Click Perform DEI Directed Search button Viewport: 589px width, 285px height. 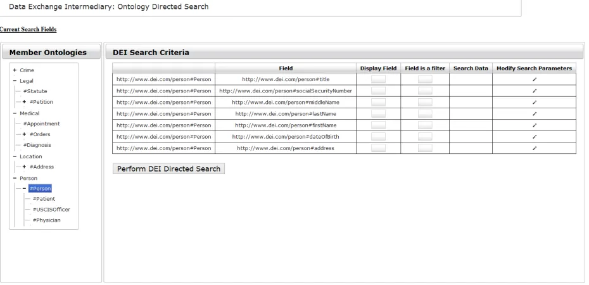168,168
